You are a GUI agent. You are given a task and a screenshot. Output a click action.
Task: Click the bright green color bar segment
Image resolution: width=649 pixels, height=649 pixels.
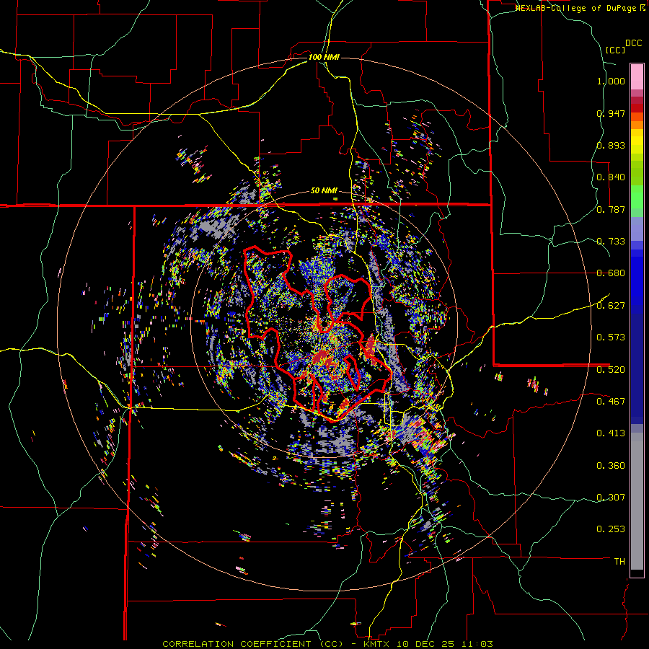click(637, 196)
